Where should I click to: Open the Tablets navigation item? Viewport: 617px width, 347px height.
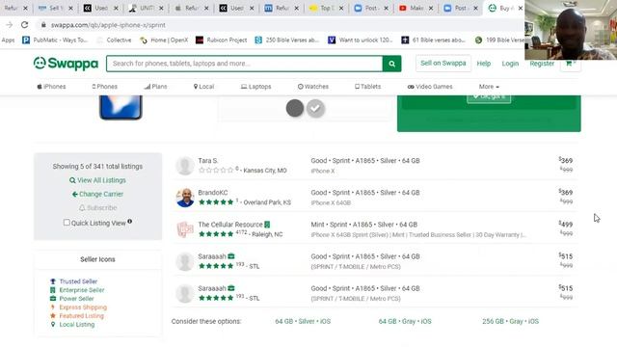pos(368,87)
